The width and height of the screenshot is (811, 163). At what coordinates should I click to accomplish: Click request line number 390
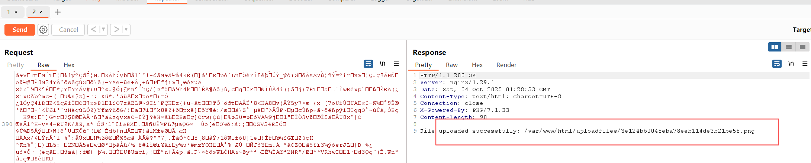pyautogui.click(x=7, y=124)
